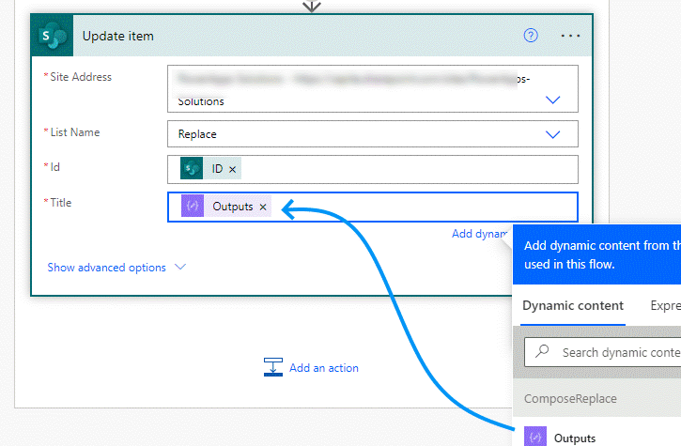Expand the List Name dropdown
This screenshot has height=446, width=681.
[x=552, y=134]
